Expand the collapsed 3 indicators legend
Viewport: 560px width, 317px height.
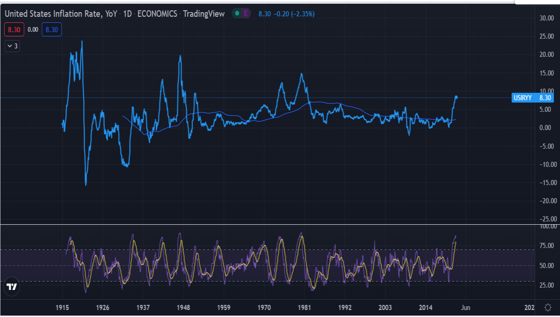click(12, 46)
